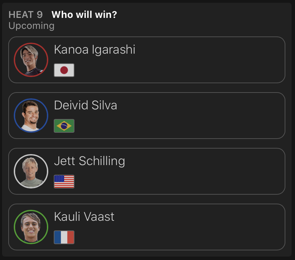295x260 pixels.
Task: Click Kanoa Igarashi's profile photo
Action: [31, 60]
